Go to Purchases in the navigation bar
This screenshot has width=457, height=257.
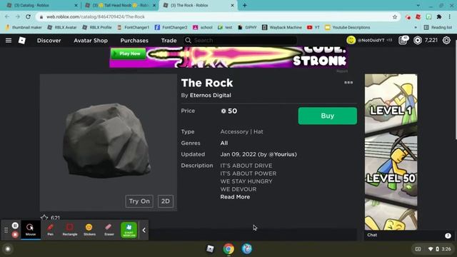[x=134, y=41]
